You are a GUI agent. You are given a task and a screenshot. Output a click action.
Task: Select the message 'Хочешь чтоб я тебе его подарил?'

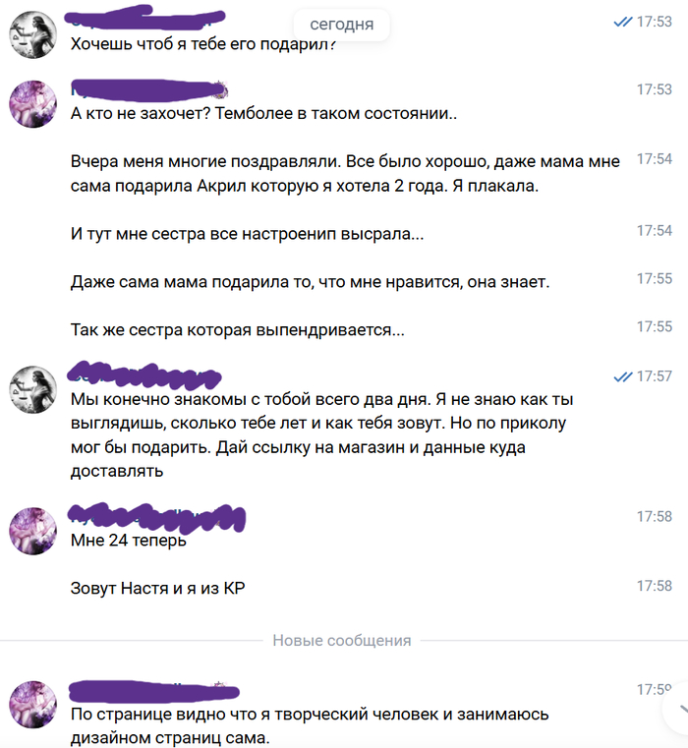tap(203, 44)
